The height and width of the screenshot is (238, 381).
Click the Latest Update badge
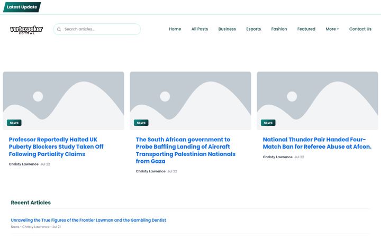[22, 7]
